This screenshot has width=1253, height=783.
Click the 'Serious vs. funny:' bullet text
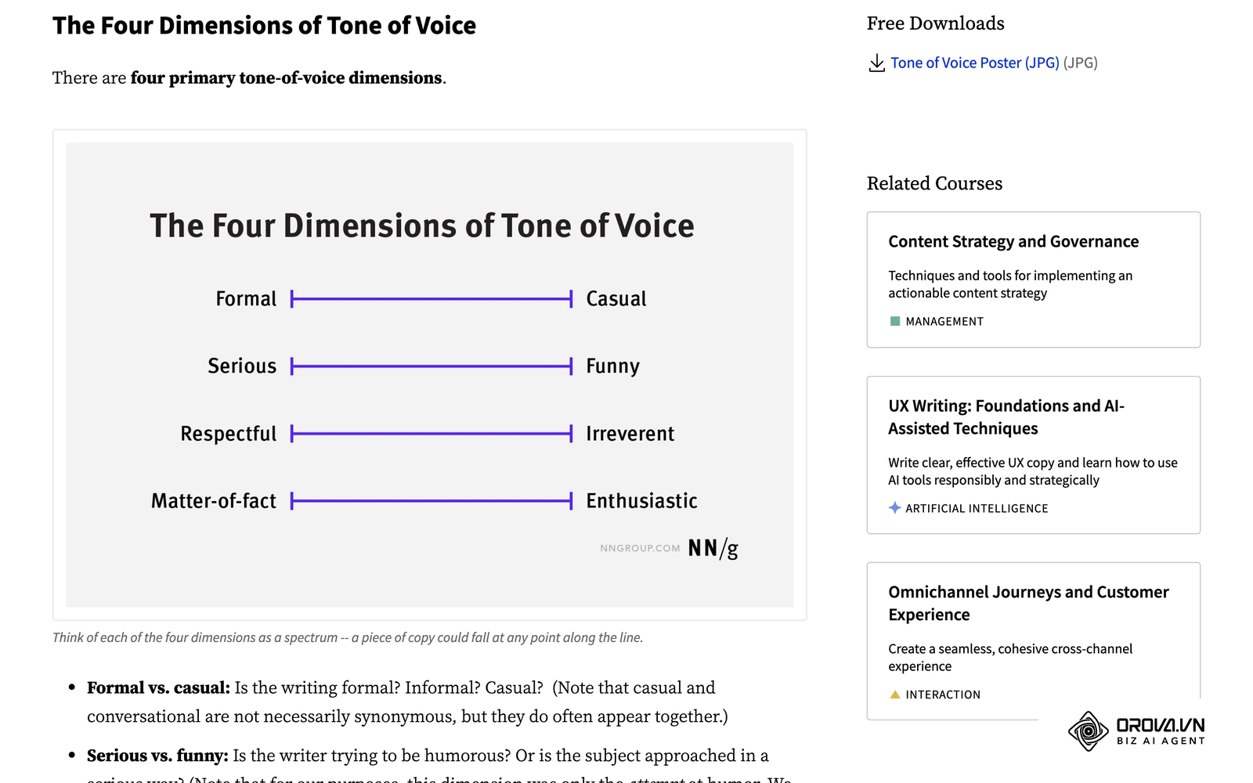coord(157,756)
